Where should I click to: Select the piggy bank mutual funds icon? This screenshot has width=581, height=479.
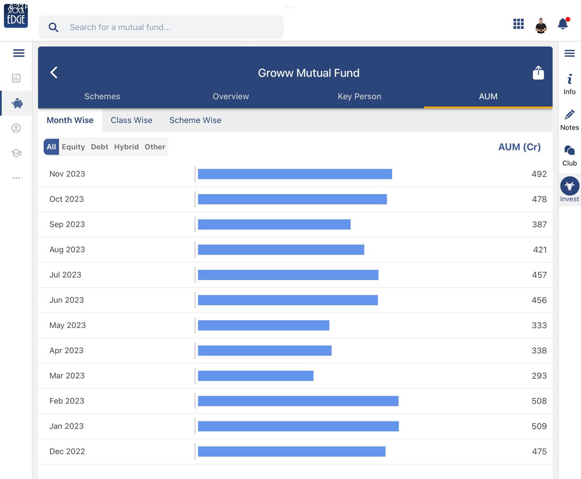tap(17, 103)
